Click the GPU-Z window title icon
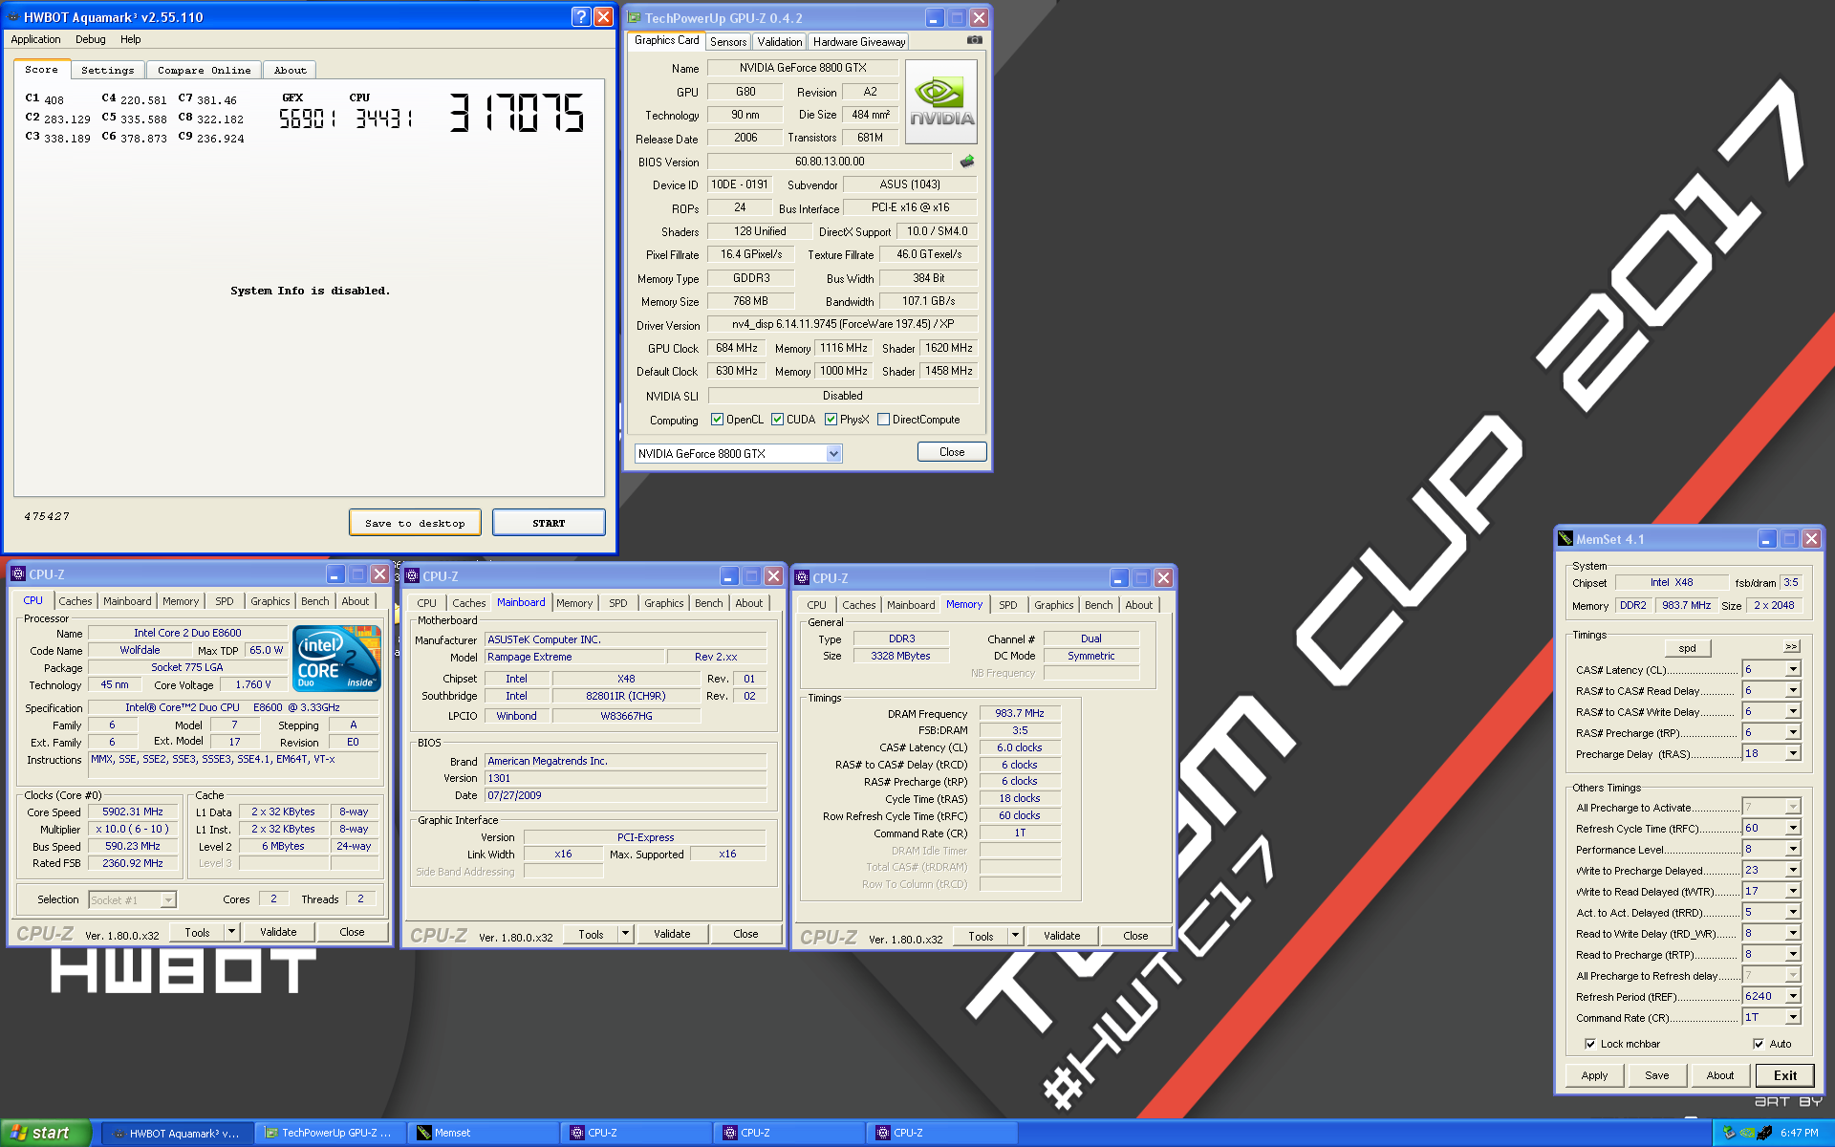 point(634,17)
